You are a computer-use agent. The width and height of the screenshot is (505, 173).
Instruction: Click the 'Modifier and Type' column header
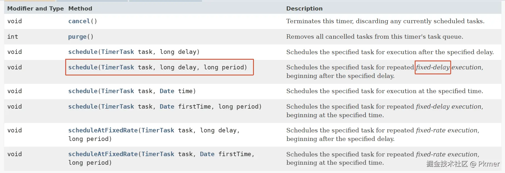tap(35, 9)
